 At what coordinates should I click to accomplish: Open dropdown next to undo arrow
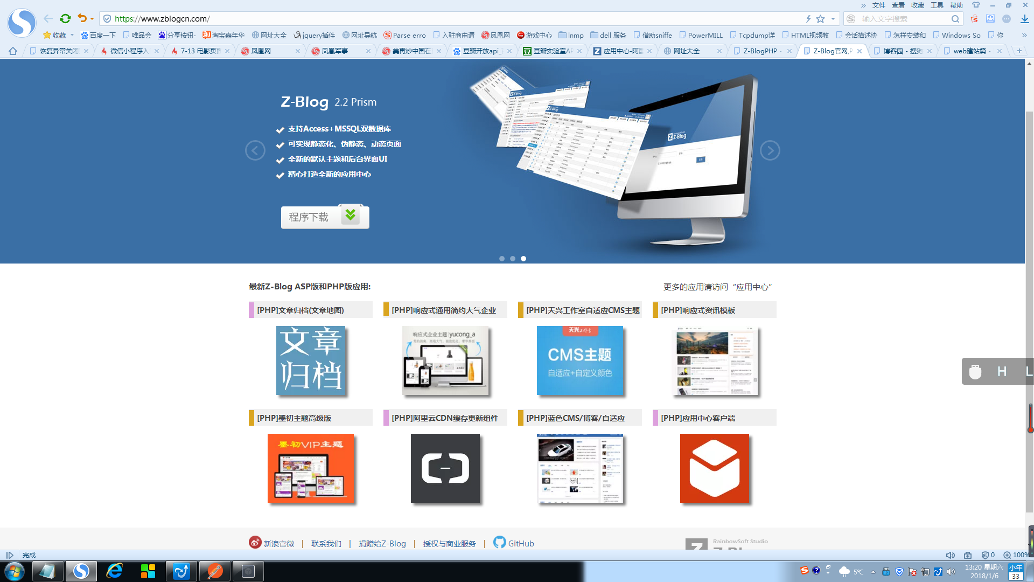92,19
